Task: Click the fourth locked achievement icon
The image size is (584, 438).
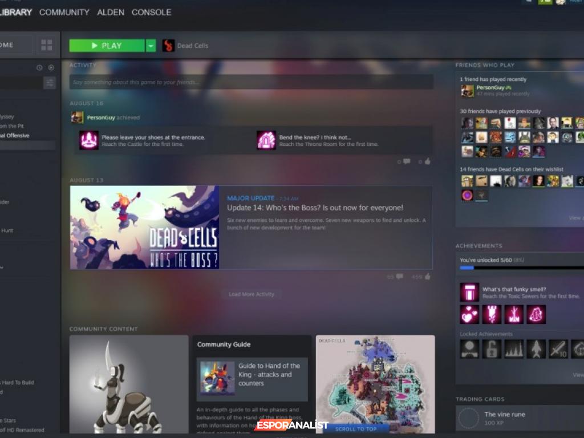Action: tap(536, 349)
